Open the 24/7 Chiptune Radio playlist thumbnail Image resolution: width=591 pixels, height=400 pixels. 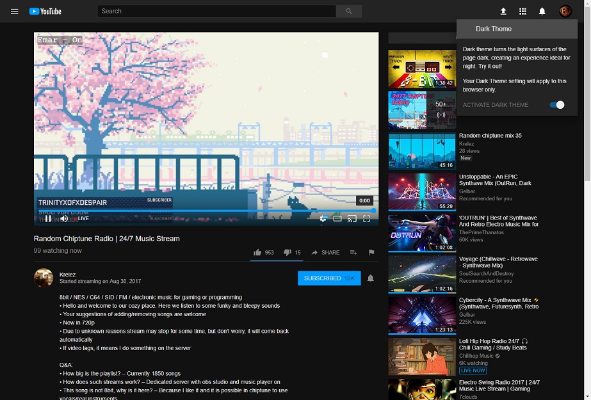click(422, 109)
